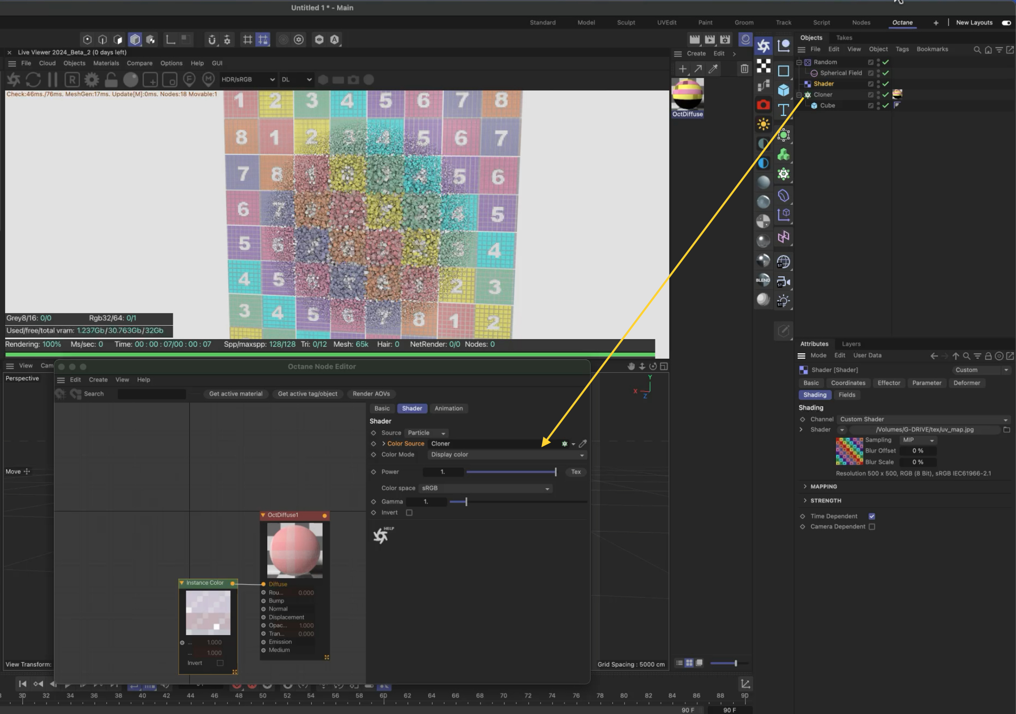
Task: Open the HDR/sRGB color space dropdown
Action: click(248, 79)
